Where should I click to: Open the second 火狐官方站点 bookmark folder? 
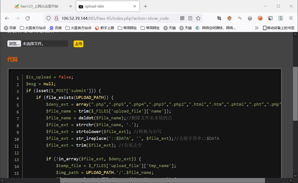pos(79,28)
